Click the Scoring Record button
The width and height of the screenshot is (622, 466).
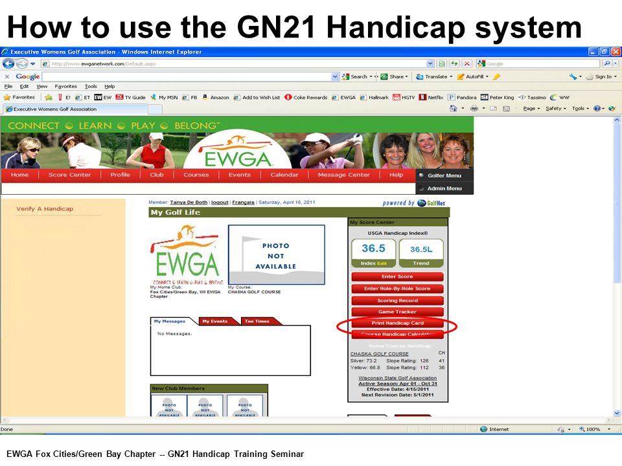pyautogui.click(x=397, y=300)
